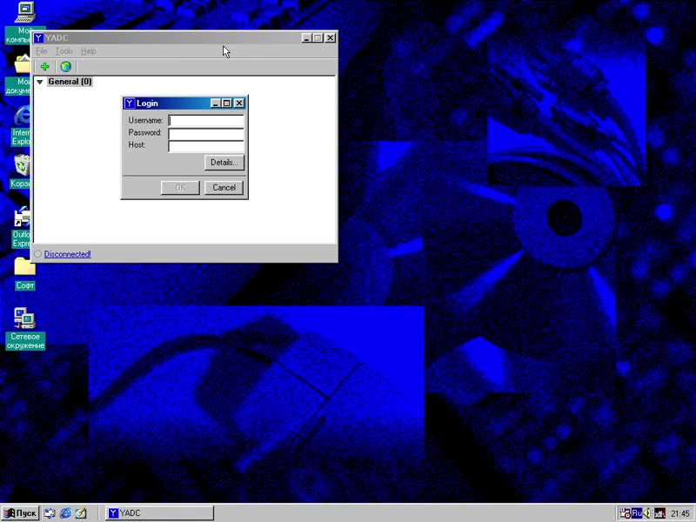696x522 pixels.
Task: Click the Username input field
Action: coord(206,121)
